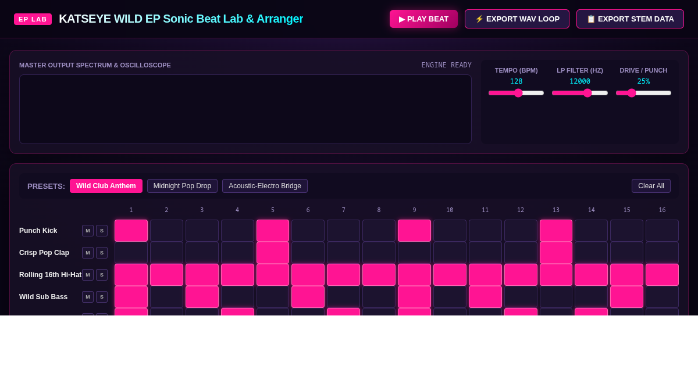Click step column number 8 header
The height and width of the screenshot is (366, 698).
click(379, 210)
